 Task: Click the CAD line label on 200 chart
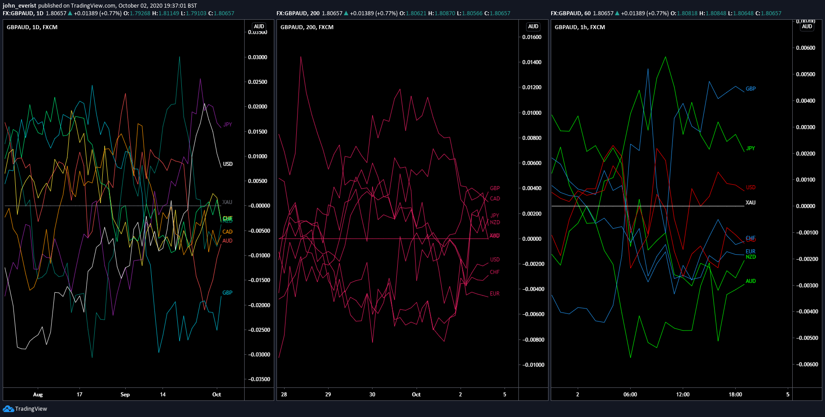point(495,199)
